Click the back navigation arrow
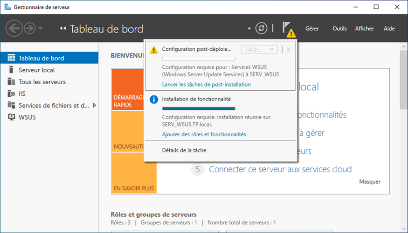This screenshot has width=408, height=233. pyautogui.click(x=14, y=28)
